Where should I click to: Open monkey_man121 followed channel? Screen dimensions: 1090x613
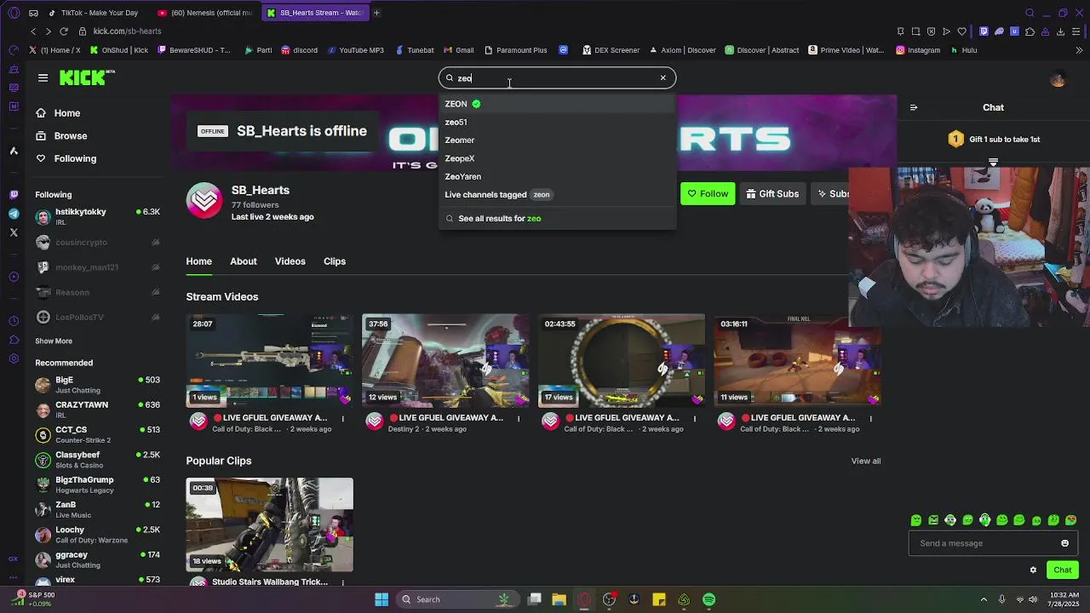click(x=97, y=267)
